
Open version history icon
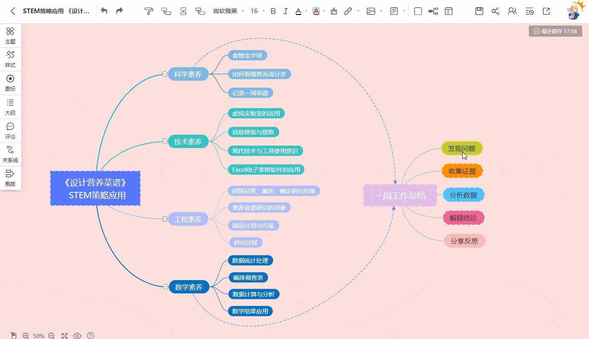[529, 11]
